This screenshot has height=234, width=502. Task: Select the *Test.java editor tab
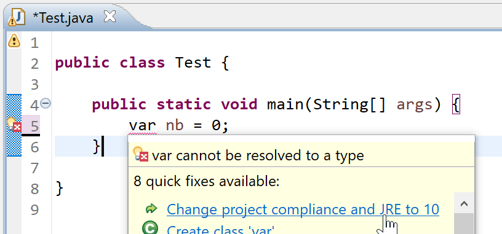click(63, 18)
